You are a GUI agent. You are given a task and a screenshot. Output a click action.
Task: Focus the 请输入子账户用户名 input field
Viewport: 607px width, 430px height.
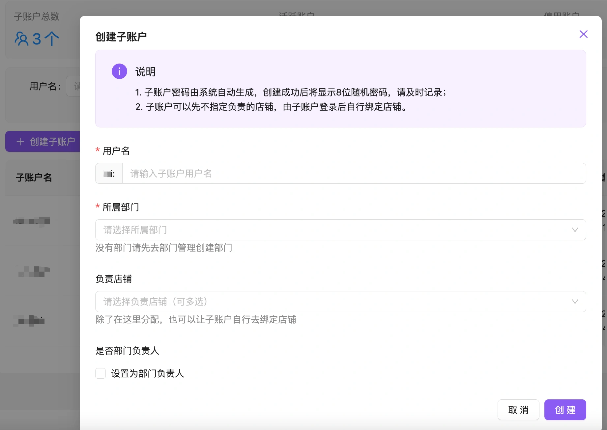[354, 174]
